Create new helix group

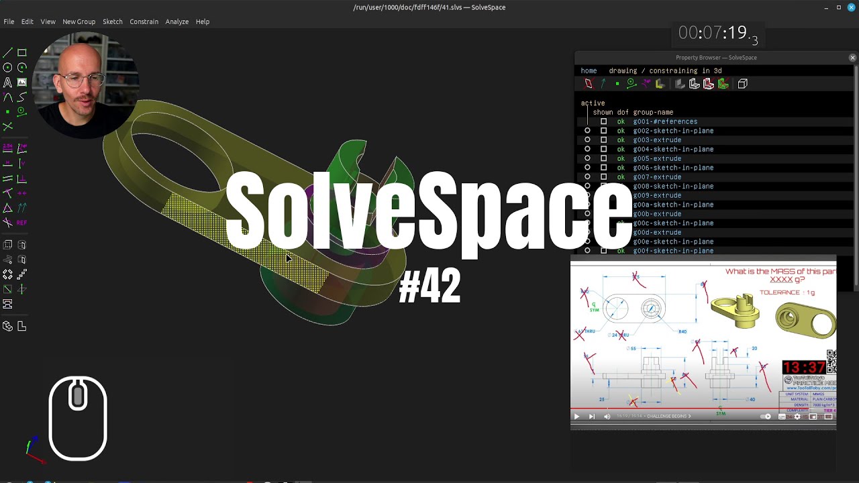[7, 260]
